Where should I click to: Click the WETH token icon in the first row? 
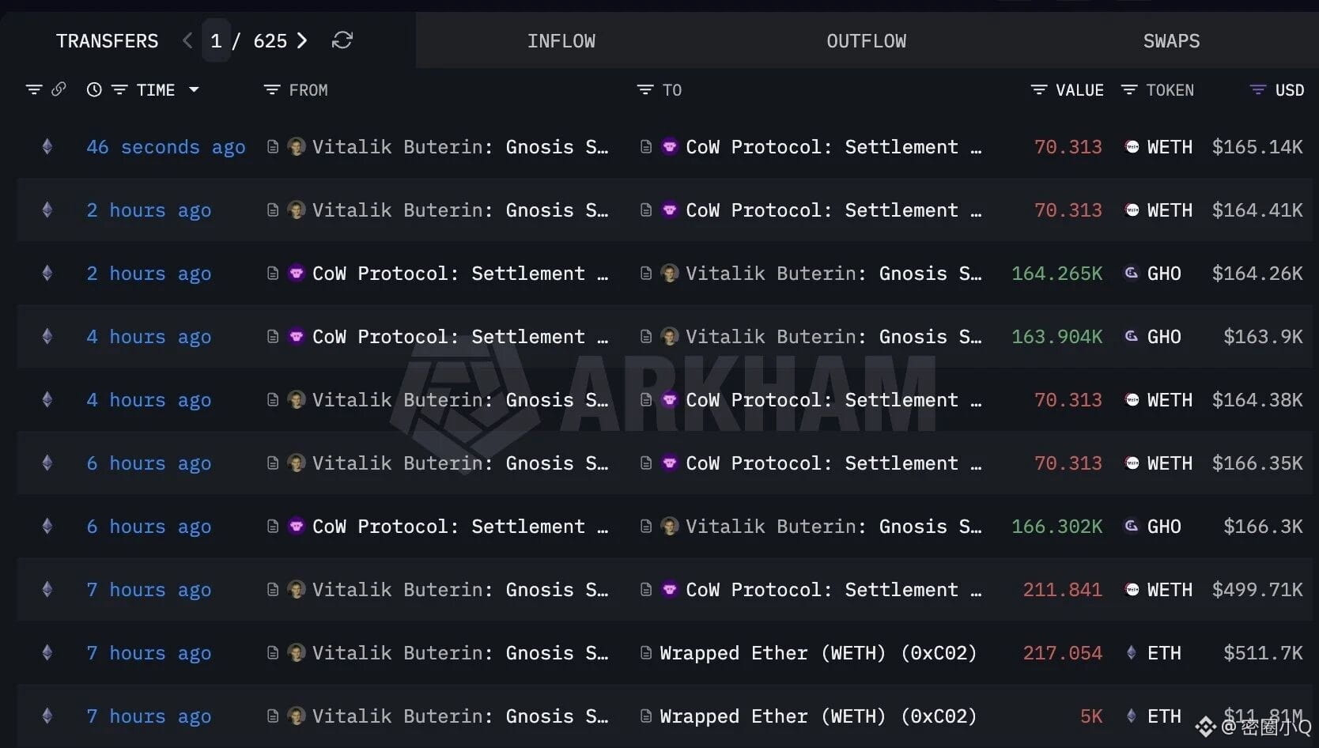(1131, 146)
